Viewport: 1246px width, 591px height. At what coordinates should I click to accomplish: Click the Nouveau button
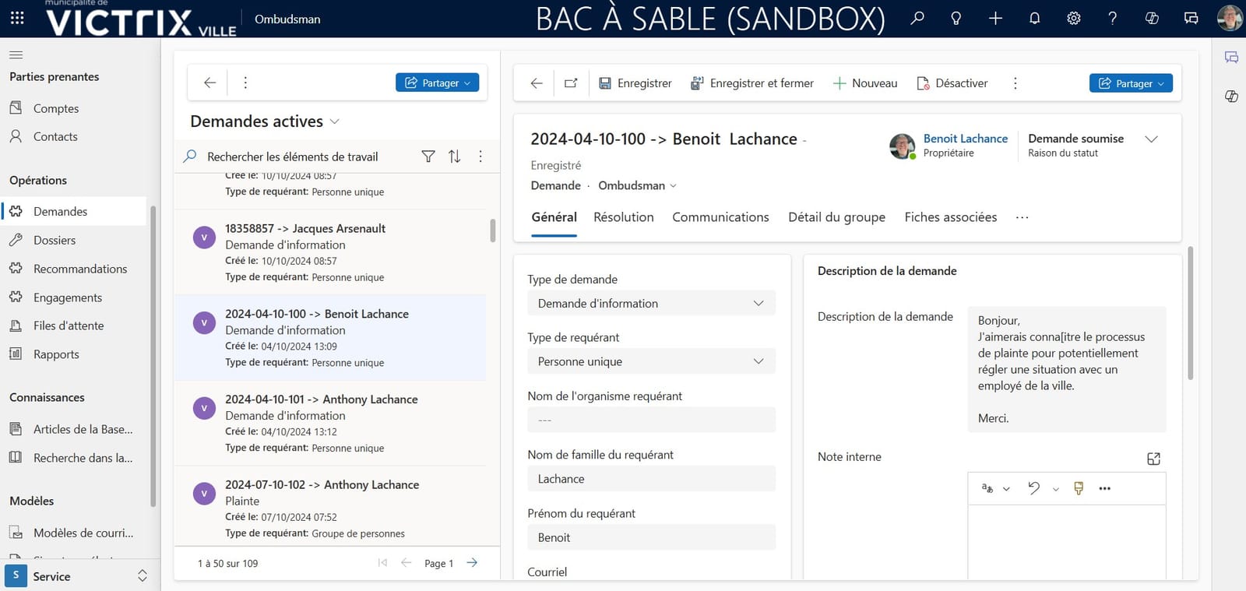[x=865, y=83]
